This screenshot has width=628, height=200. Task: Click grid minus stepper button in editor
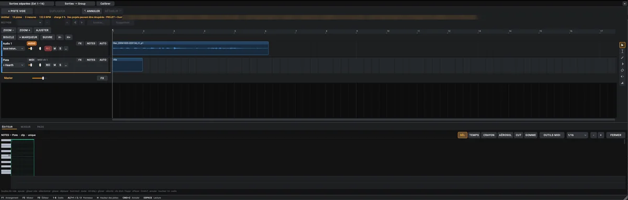click(593, 135)
